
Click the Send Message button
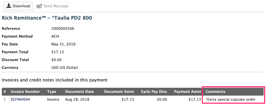pyautogui.click(x=52, y=6)
